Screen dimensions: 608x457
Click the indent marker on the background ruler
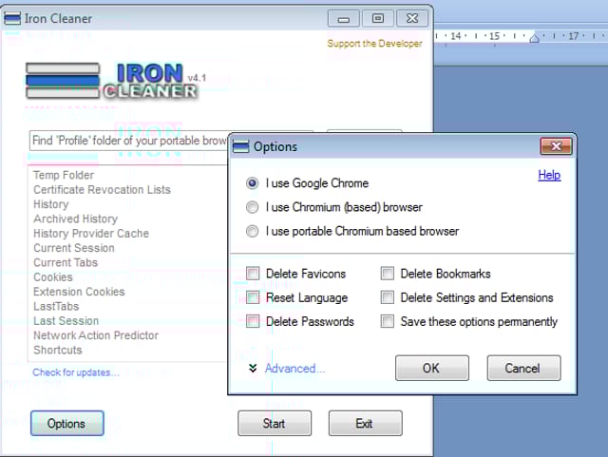coord(534,38)
